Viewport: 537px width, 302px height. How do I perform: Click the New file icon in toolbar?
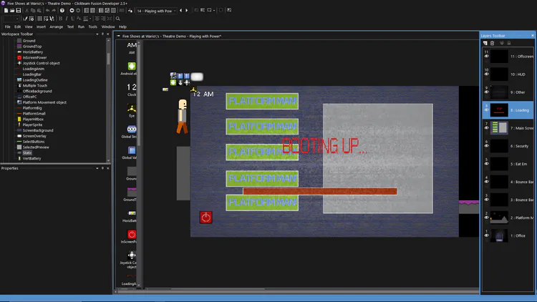pos(6,11)
